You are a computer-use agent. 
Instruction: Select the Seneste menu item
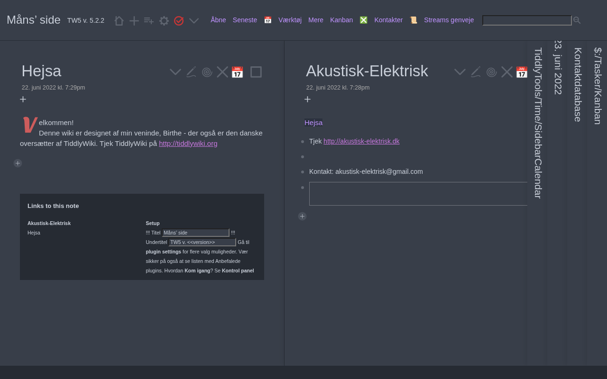pyautogui.click(x=245, y=20)
